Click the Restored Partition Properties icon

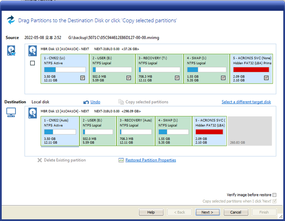[121, 160]
